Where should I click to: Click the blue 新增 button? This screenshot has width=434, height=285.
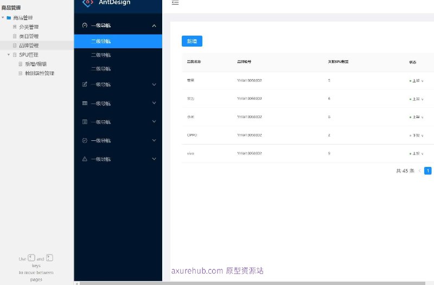click(x=192, y=41)
